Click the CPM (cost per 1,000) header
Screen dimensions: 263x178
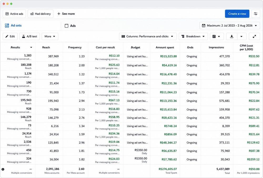click(246, 48)
